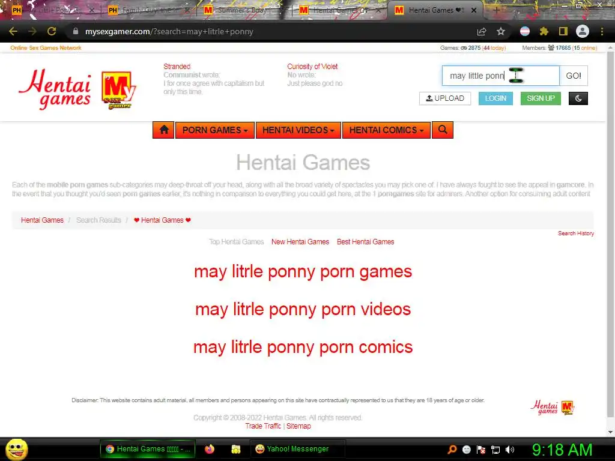
Task: Click the browser forward arrow
Action: tap(32, 31)
